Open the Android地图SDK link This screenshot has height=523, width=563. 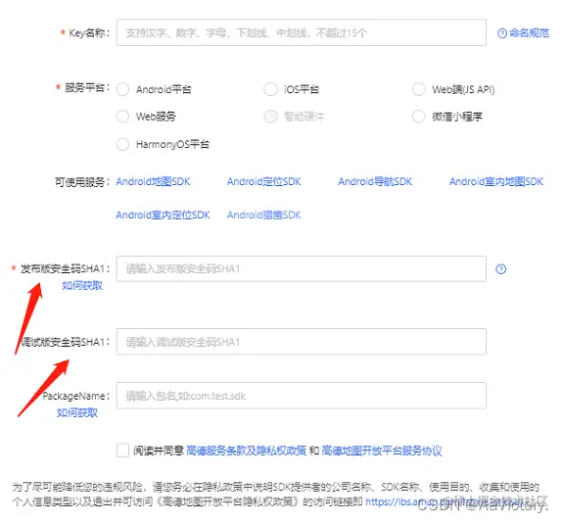coord(153,182)
